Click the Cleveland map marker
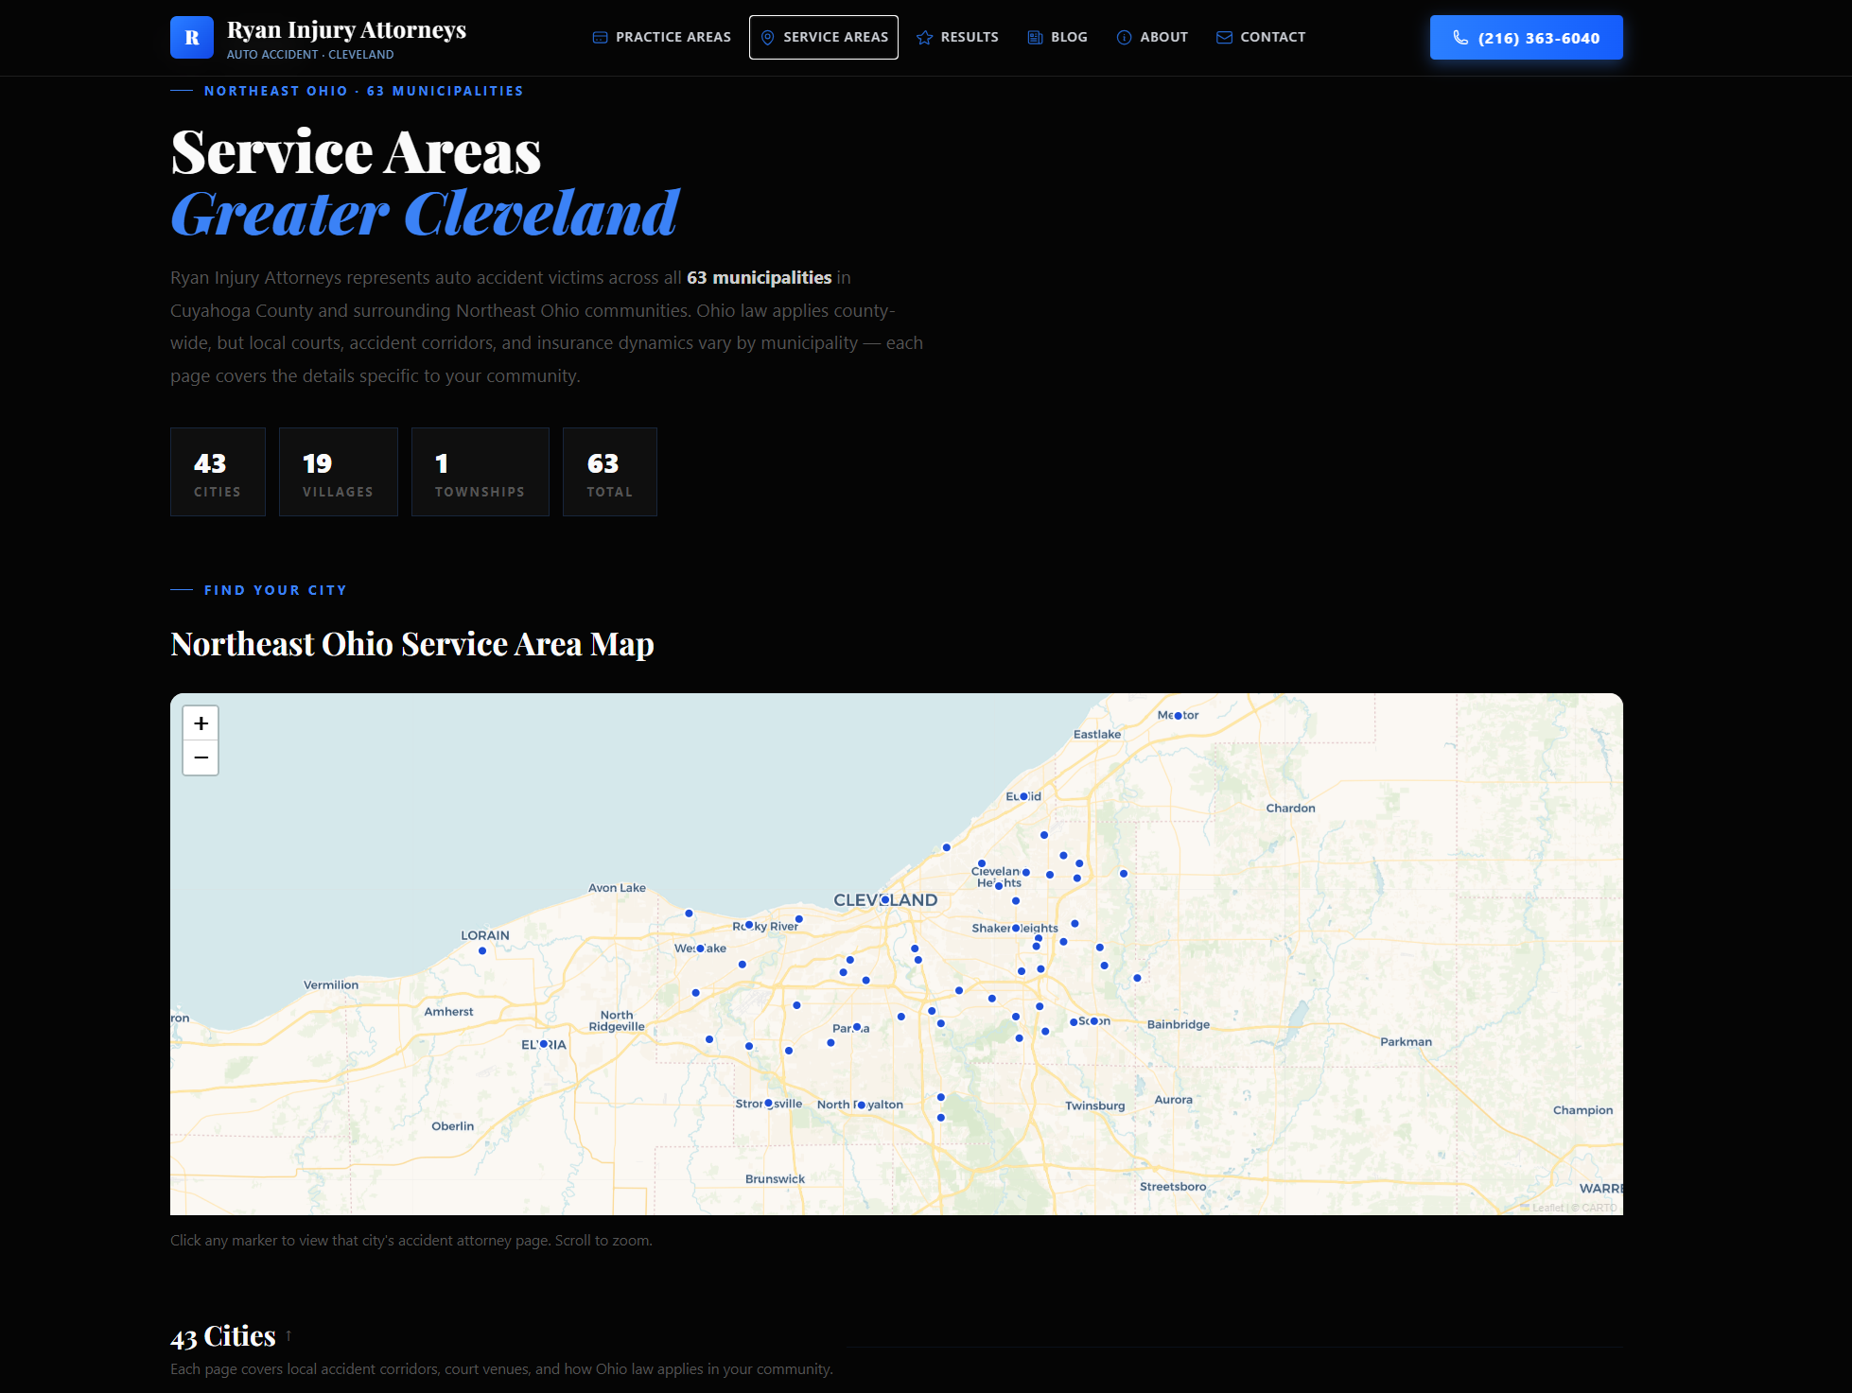The height and width of the screenshot is (1393, 1852). (x=884, y=900)
